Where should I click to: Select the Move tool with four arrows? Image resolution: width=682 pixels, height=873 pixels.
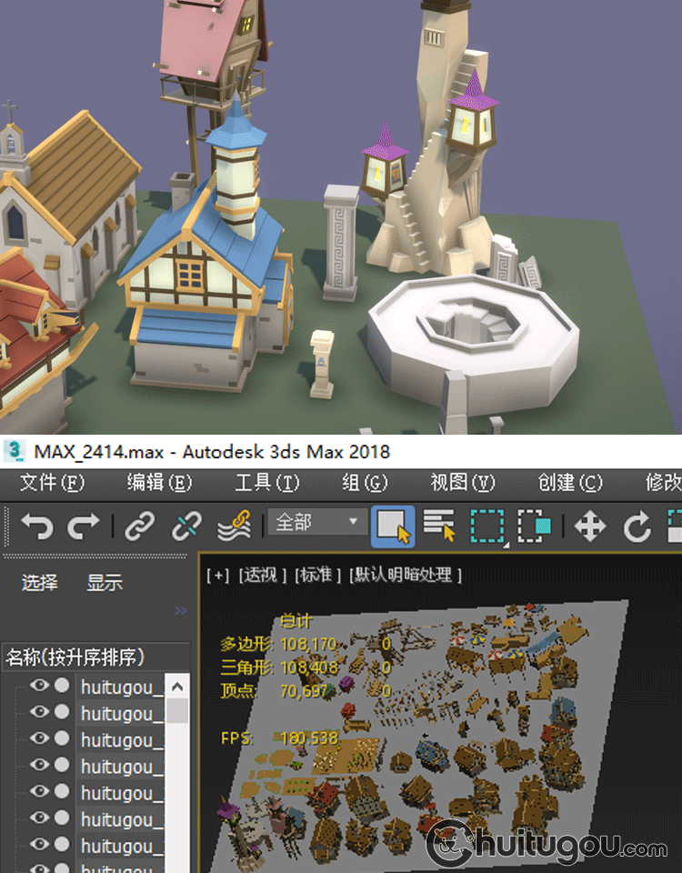(590, 526)
